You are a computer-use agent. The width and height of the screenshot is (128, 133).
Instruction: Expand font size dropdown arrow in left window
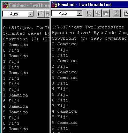[31, 14]
